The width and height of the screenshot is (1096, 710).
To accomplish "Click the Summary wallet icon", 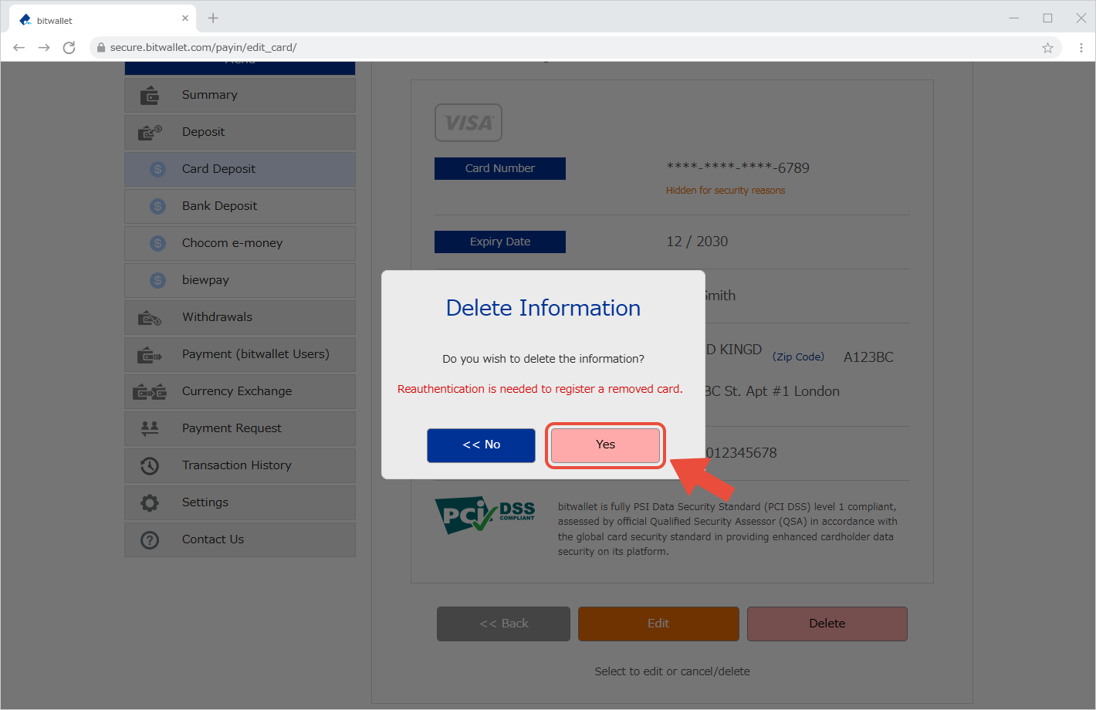I will (x=150, y=95).
